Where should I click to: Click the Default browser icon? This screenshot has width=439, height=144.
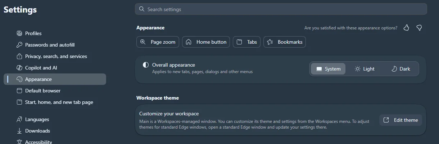[19, 91]
